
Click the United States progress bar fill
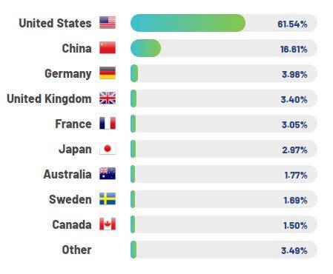tap(188, 23)
